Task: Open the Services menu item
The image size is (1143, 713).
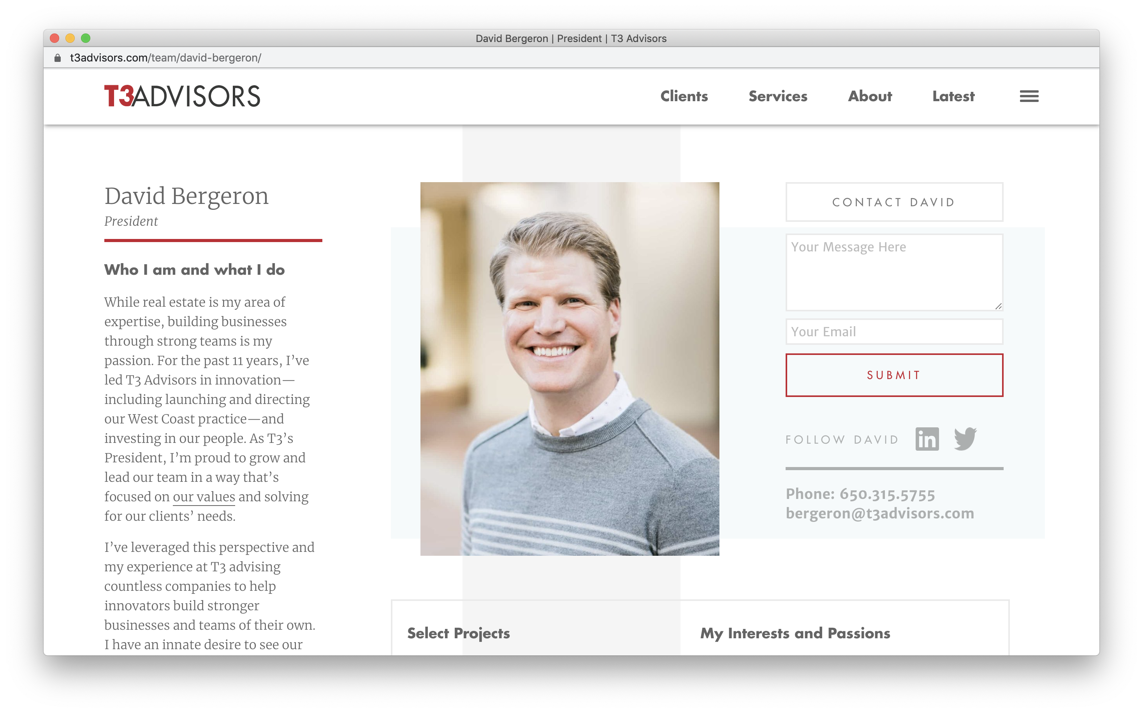Action: [x=778, y=96]
